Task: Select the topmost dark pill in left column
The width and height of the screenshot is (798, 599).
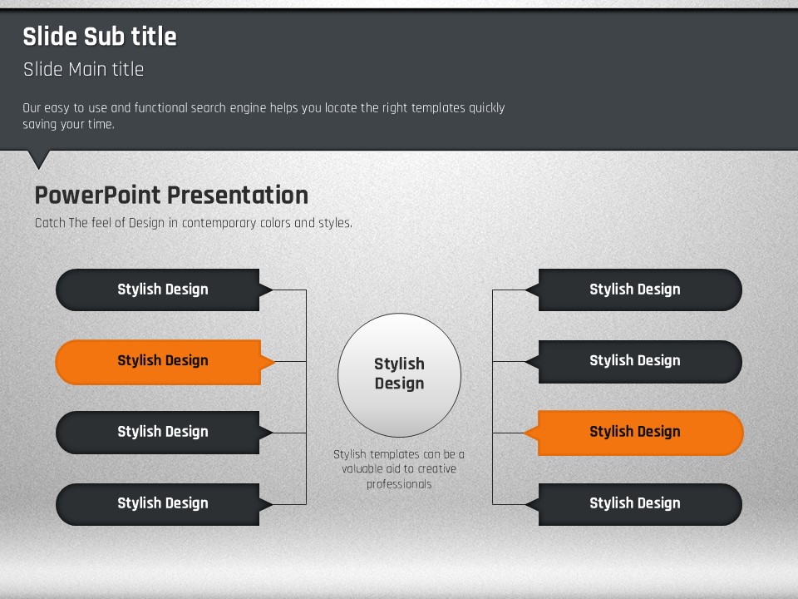Action: tap(158, 290)
